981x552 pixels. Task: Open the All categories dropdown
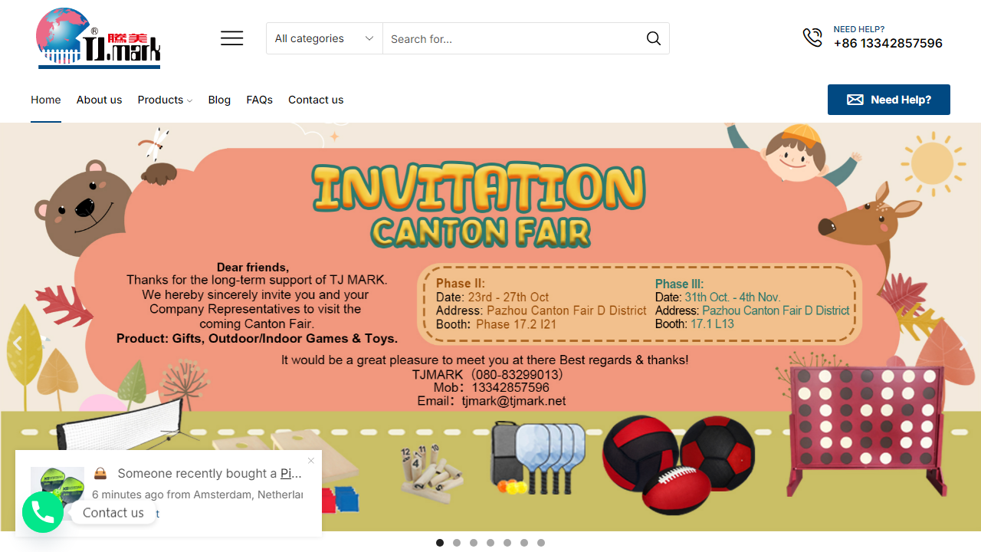[324, 38]
